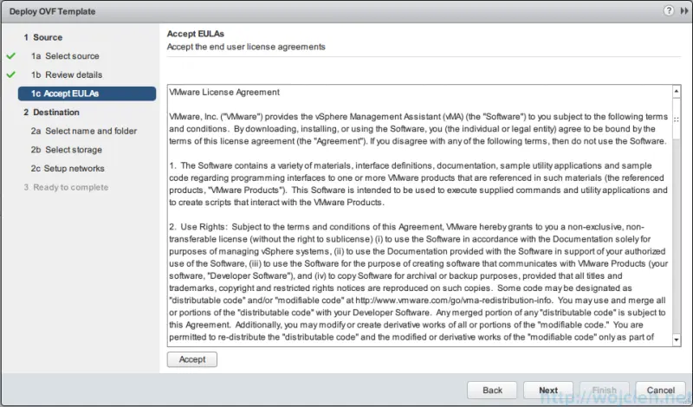Click the vma-redistribution-info URL in the EULA

[453, 300]
